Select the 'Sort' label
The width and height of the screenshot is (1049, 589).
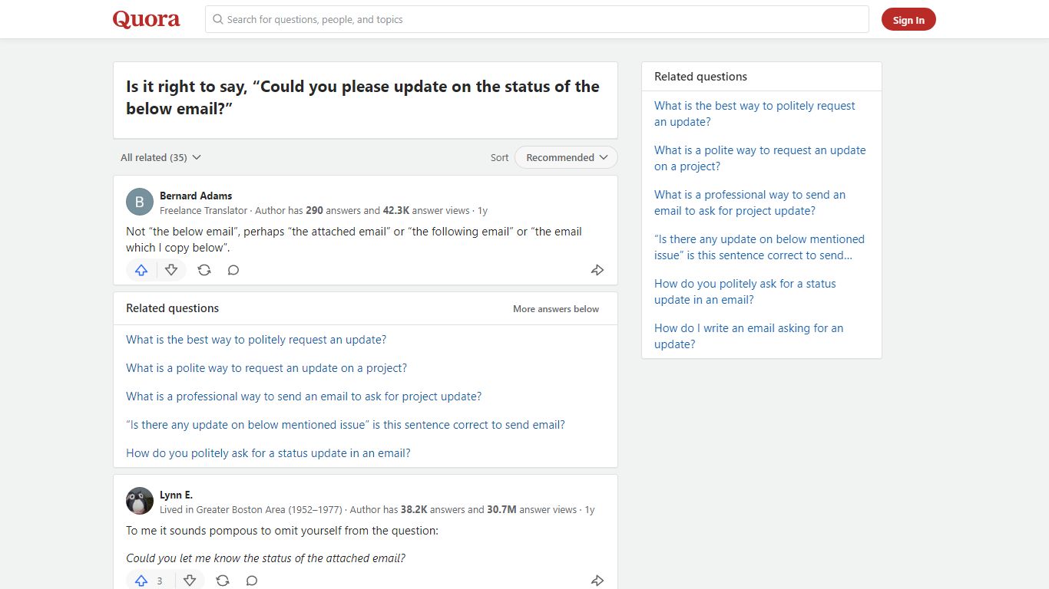tap(499, 157)
